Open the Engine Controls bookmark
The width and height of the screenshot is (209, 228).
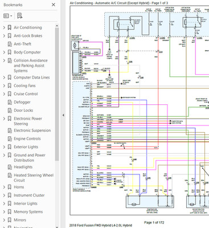(x=27, y=139)
